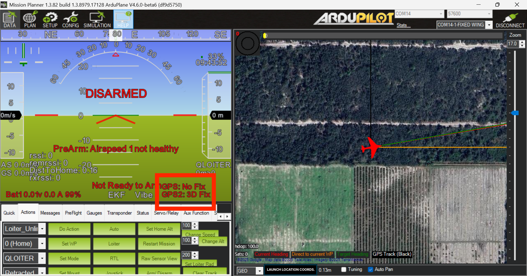
Task: Expand the QLOITER flight mode dropdown
Action: (42, 258)
